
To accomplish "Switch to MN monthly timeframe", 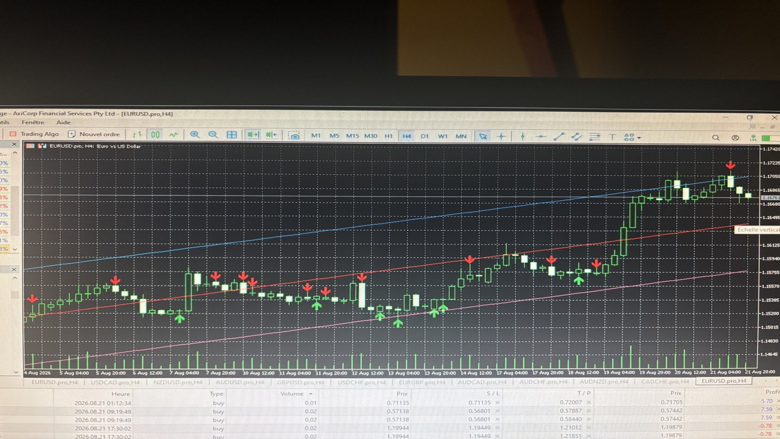I will (461, 136).
